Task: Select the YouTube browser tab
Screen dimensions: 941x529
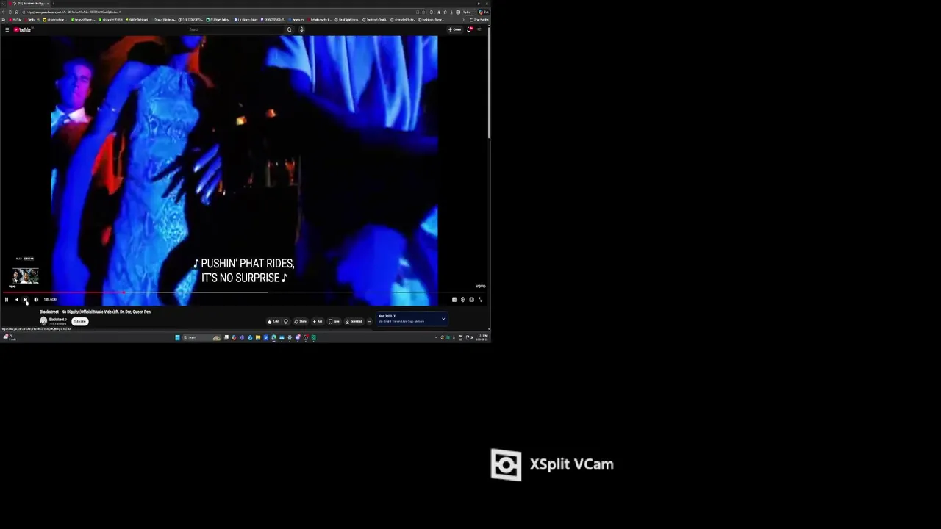Action: click(x=28, y=4)
